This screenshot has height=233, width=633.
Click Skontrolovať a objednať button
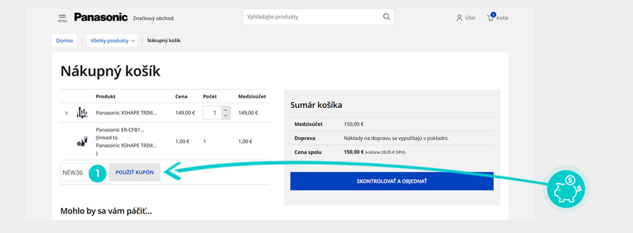(x=391, y=181)
